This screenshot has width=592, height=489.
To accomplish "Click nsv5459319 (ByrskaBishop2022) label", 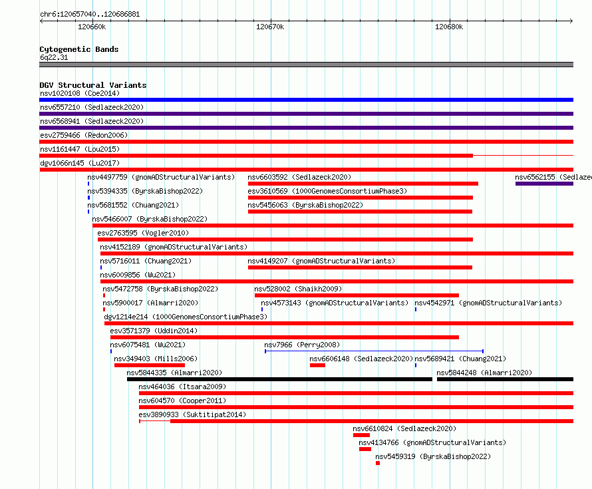I will (433, 456).
